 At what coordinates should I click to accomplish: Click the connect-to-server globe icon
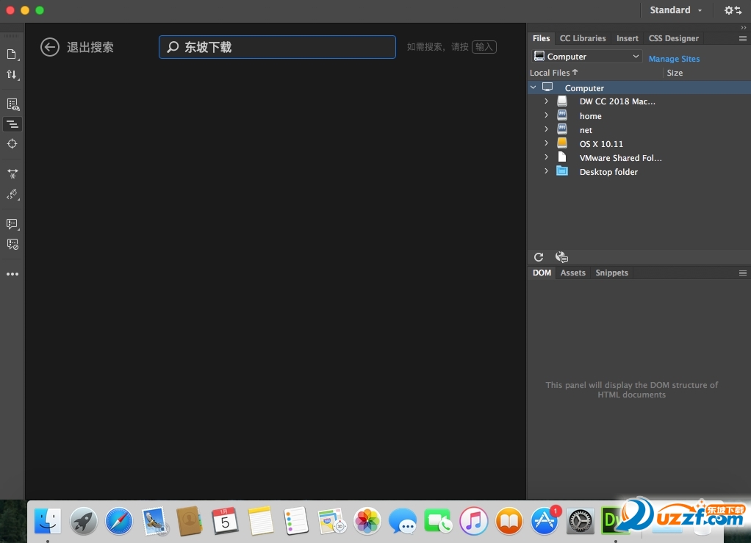(561, 257)
